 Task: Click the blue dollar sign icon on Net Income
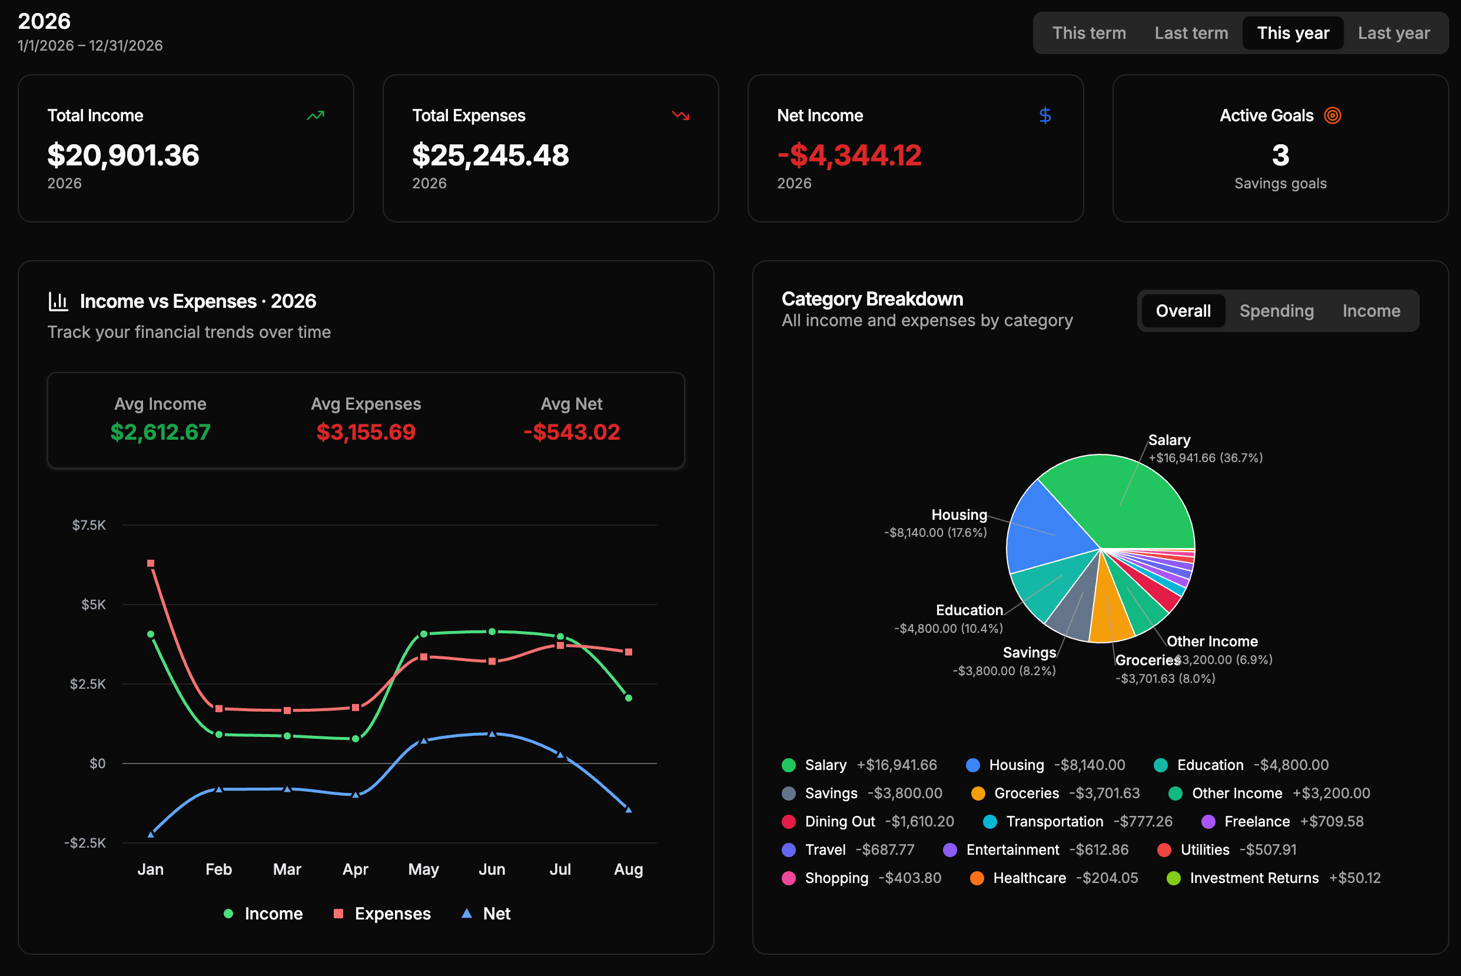click(1045, 115)
